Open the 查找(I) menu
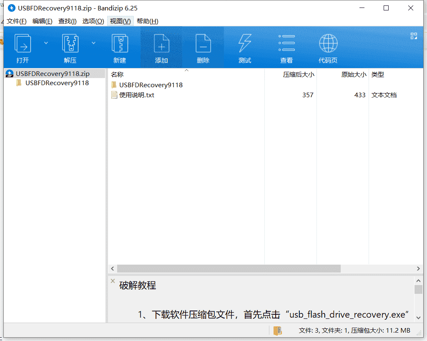The height and width of the screenshot is (341, 427). 67,21
